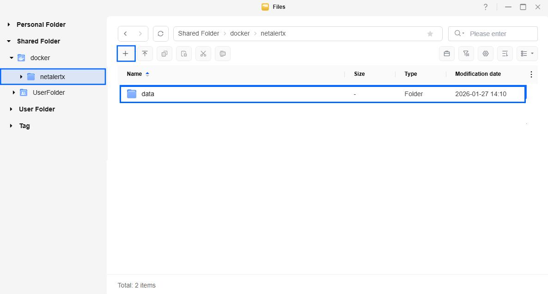Refresh the current folder listing

pos(160,34)
